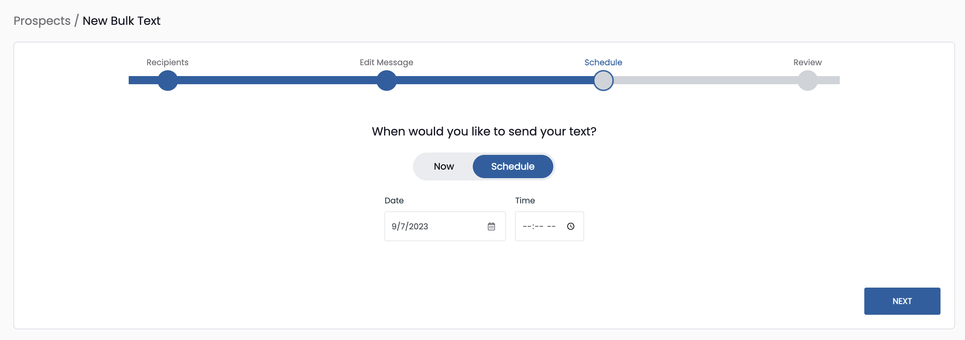Jump to the Edit Message step label
This screenshot has height=340, width=965.
[x=386, y=62]
